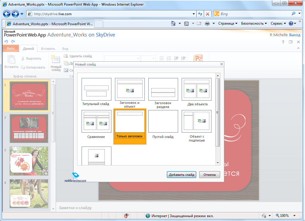Click the magnifier search icon
Screen dimensions: 305x221
click(x=293, y=14)
